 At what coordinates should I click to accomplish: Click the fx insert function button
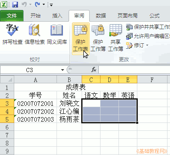(94, 70)
